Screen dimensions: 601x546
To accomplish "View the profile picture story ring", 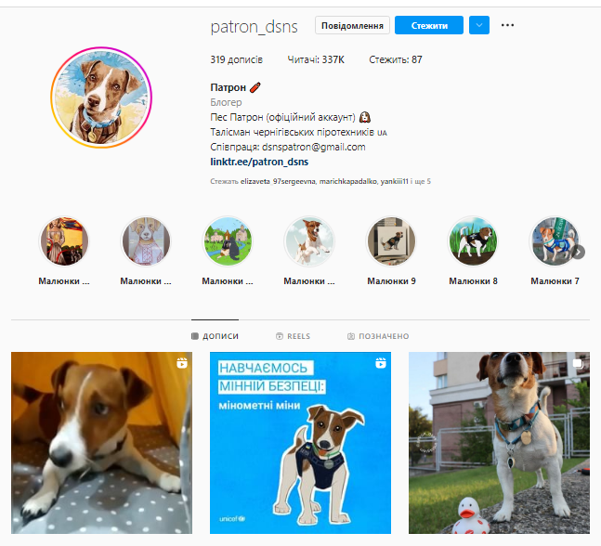I will [x=101, y=97].
